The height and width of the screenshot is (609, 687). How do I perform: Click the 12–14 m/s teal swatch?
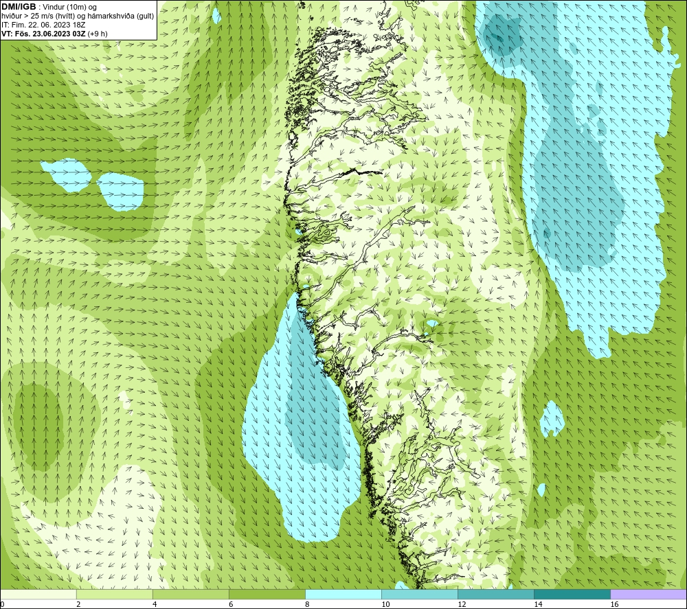click(496, 595)
